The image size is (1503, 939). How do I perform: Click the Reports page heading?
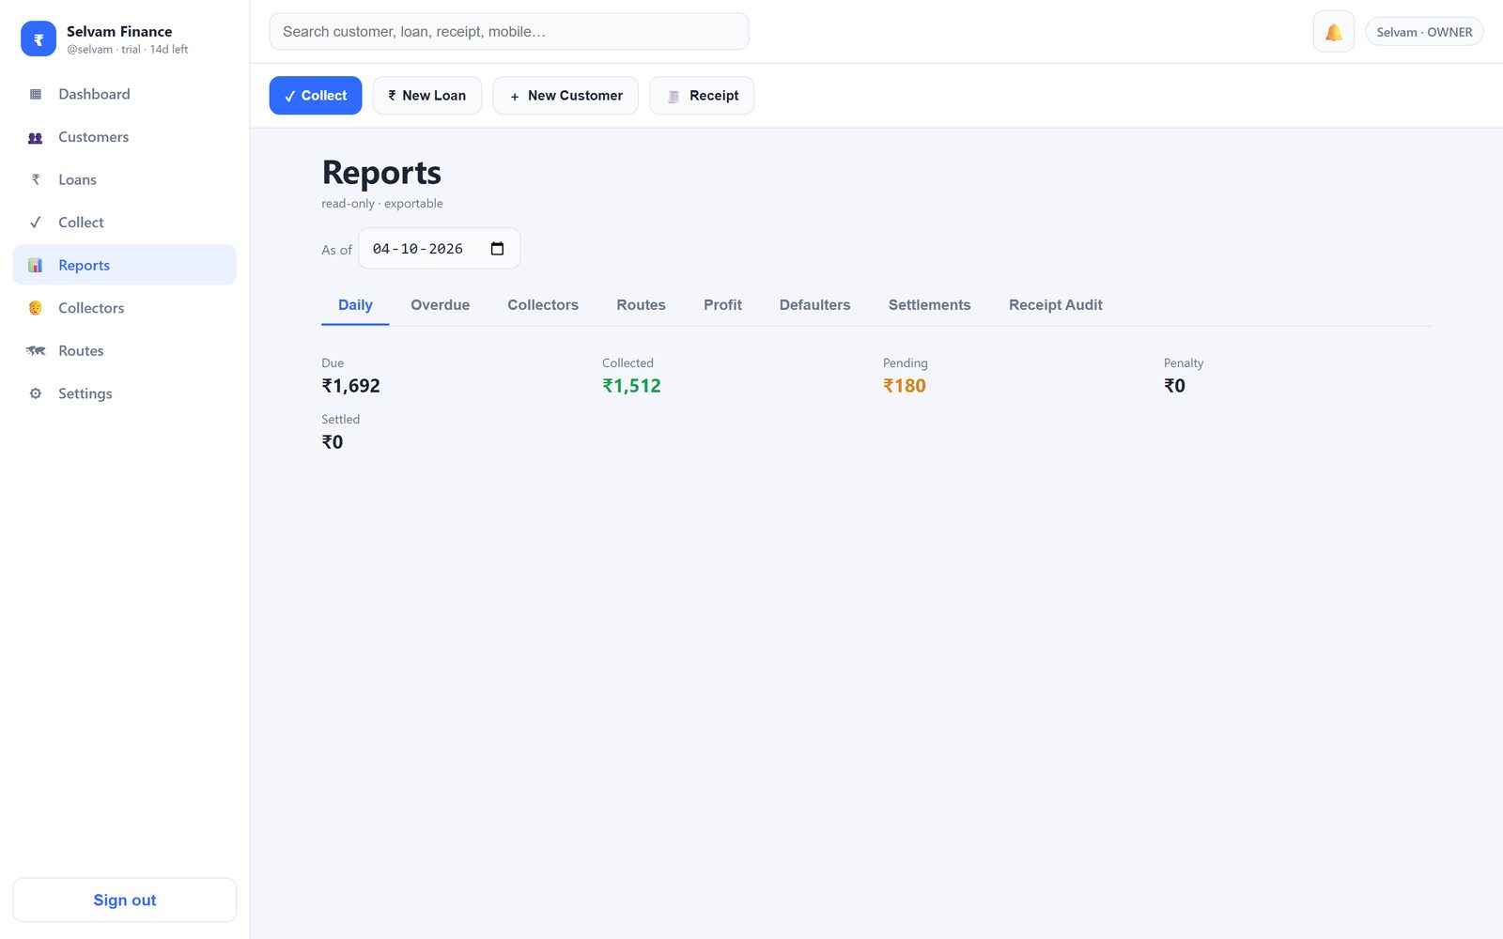(381, 173)
